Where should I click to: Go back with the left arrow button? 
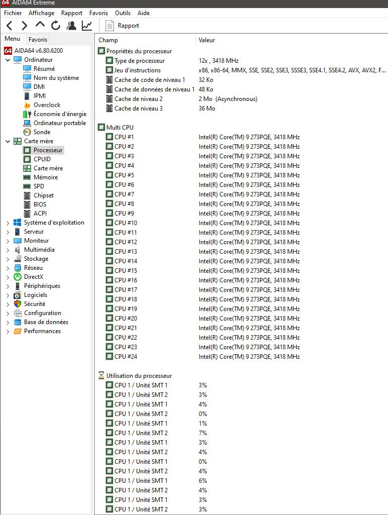(x=9, y=26)
